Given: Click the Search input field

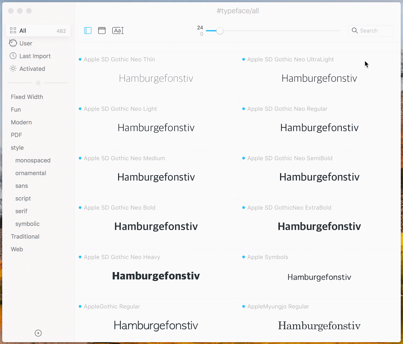Looking at the screenshot, I should 371,30.
